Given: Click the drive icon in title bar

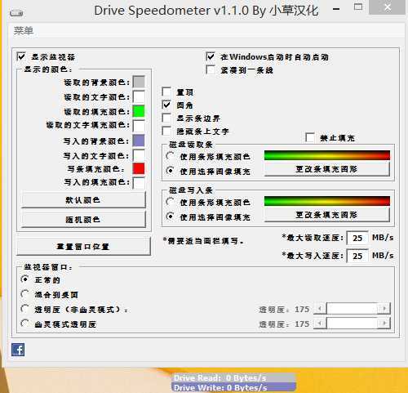Looking at the screenshot, I should coord(16,12).
